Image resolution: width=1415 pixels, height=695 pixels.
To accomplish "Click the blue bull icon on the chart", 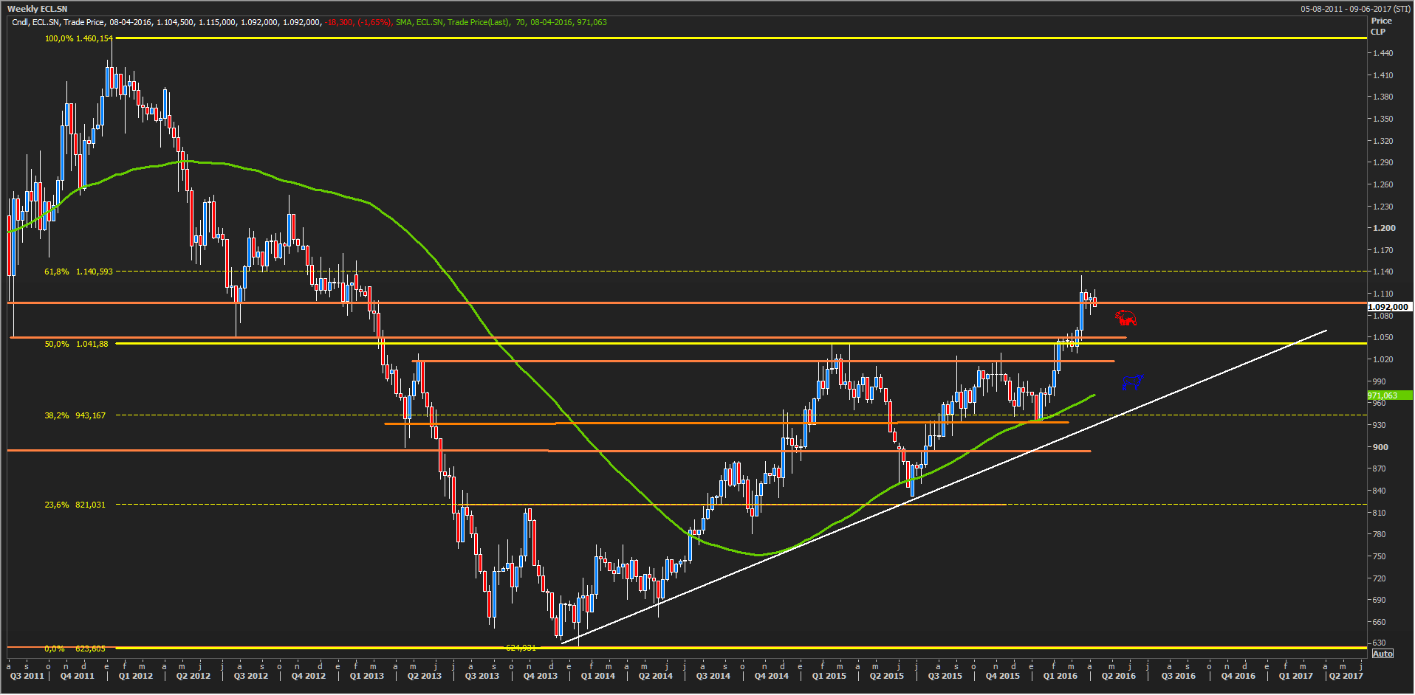I will tap(1132, 382).
